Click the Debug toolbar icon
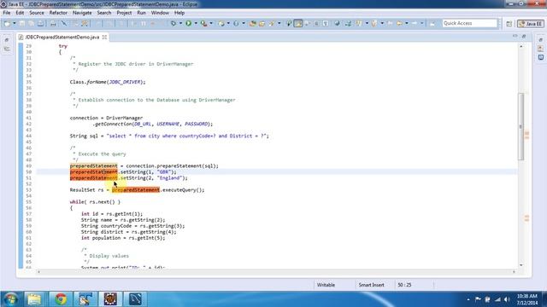 point(174,23)
